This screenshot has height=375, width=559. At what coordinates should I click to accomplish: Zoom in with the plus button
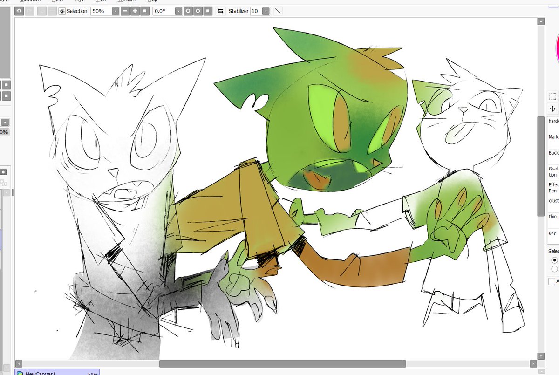(x=135, y=11)
